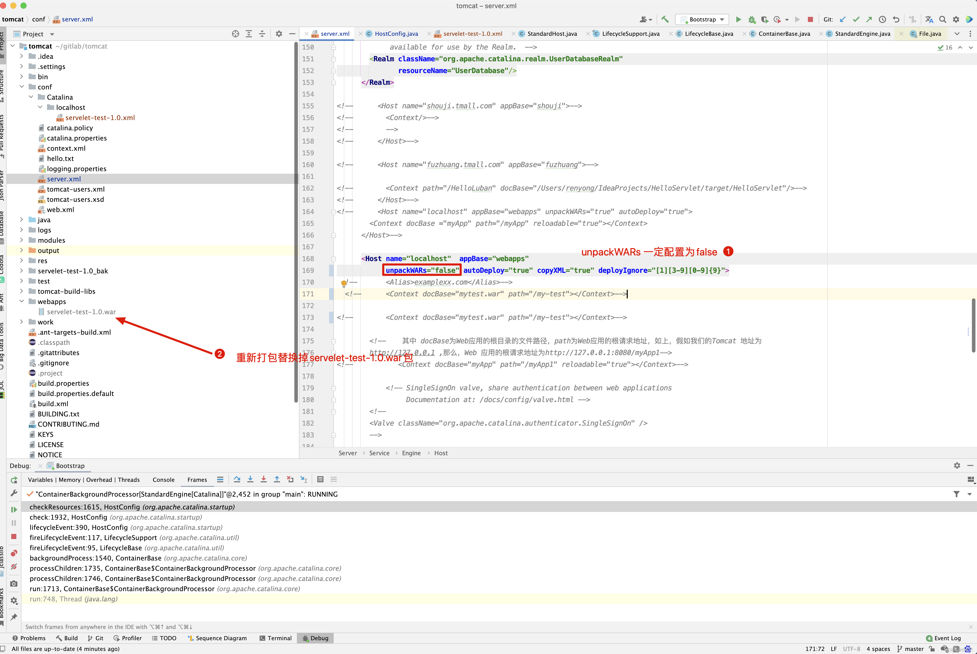The width and height of the screenshot is (977, 654).
Task: Toggle fold marker at line 168
Action: pos(334,259)
